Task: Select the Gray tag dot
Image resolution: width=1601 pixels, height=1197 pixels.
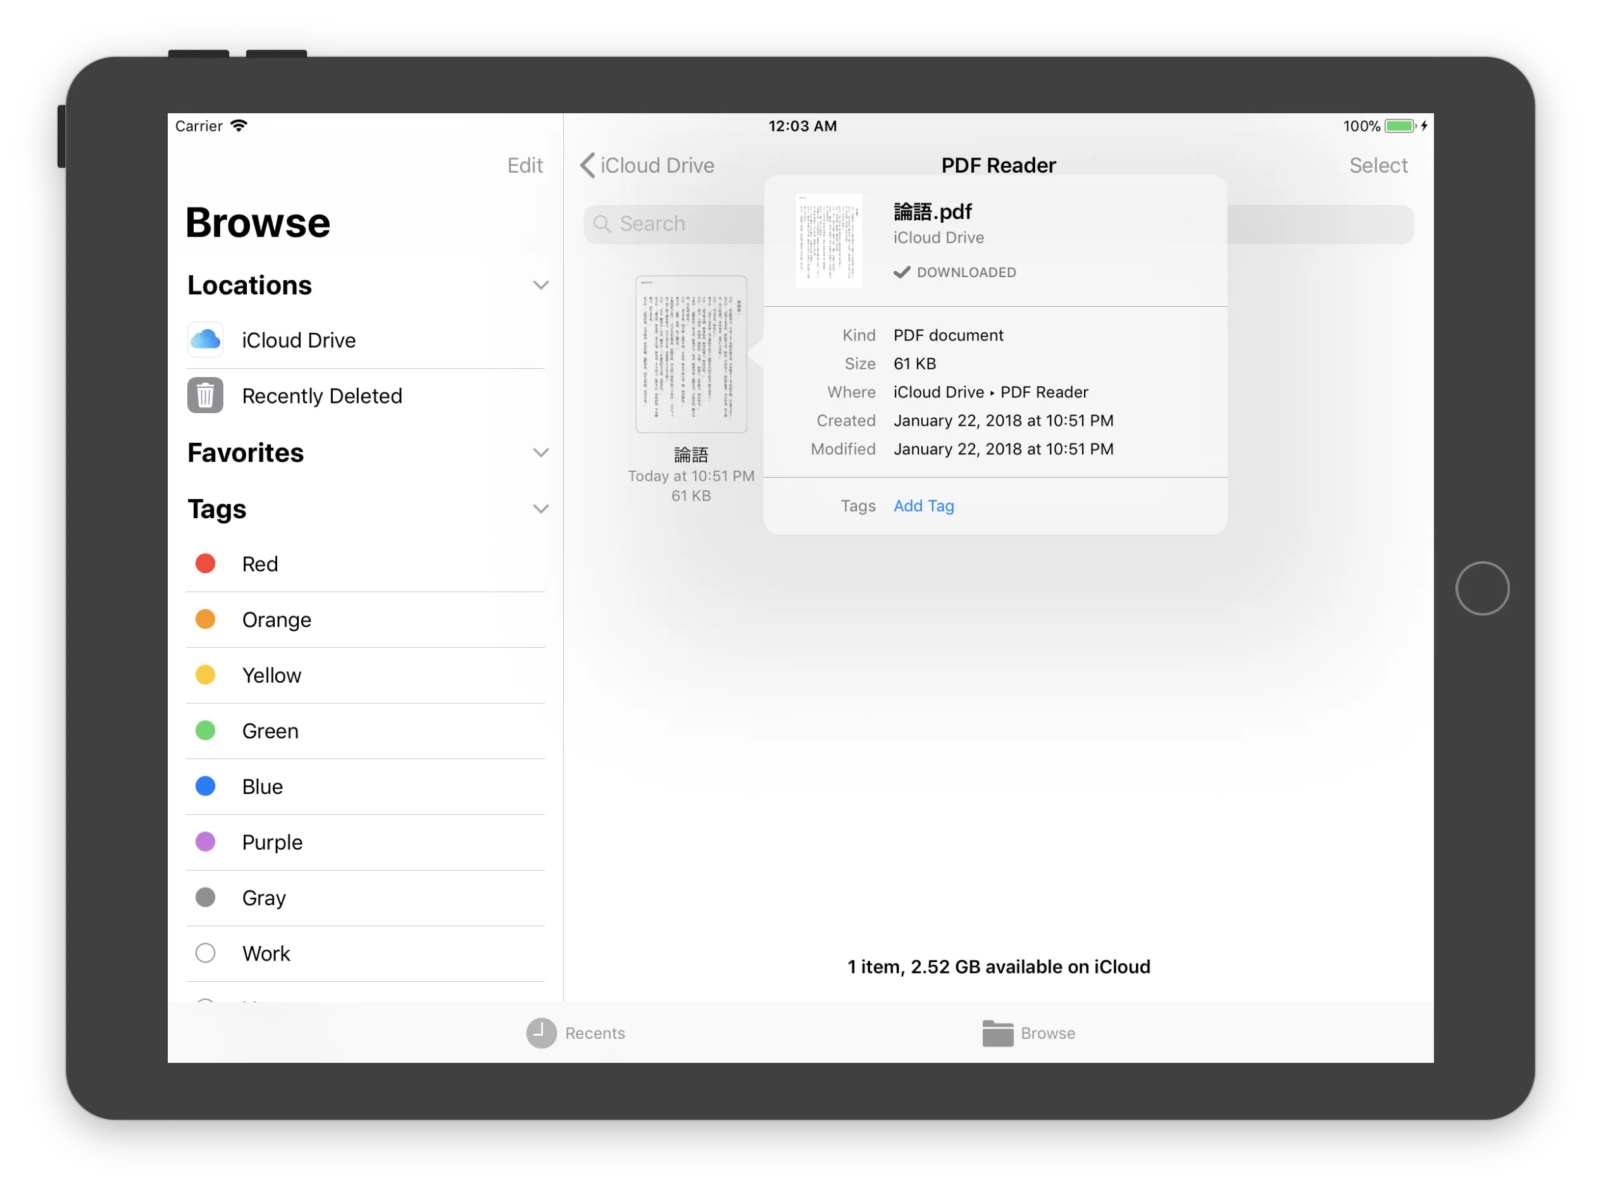Action: tap(206, 897)
